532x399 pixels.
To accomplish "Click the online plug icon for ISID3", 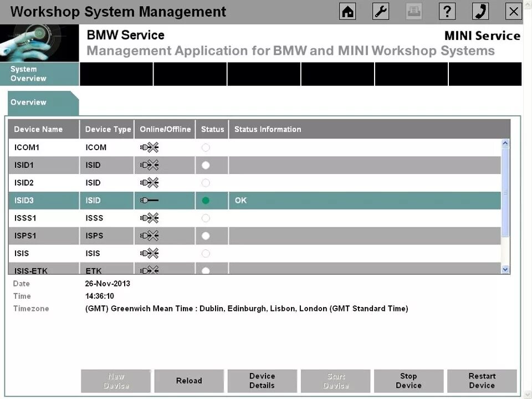I will pyautogui.click(x=149, y=201).
